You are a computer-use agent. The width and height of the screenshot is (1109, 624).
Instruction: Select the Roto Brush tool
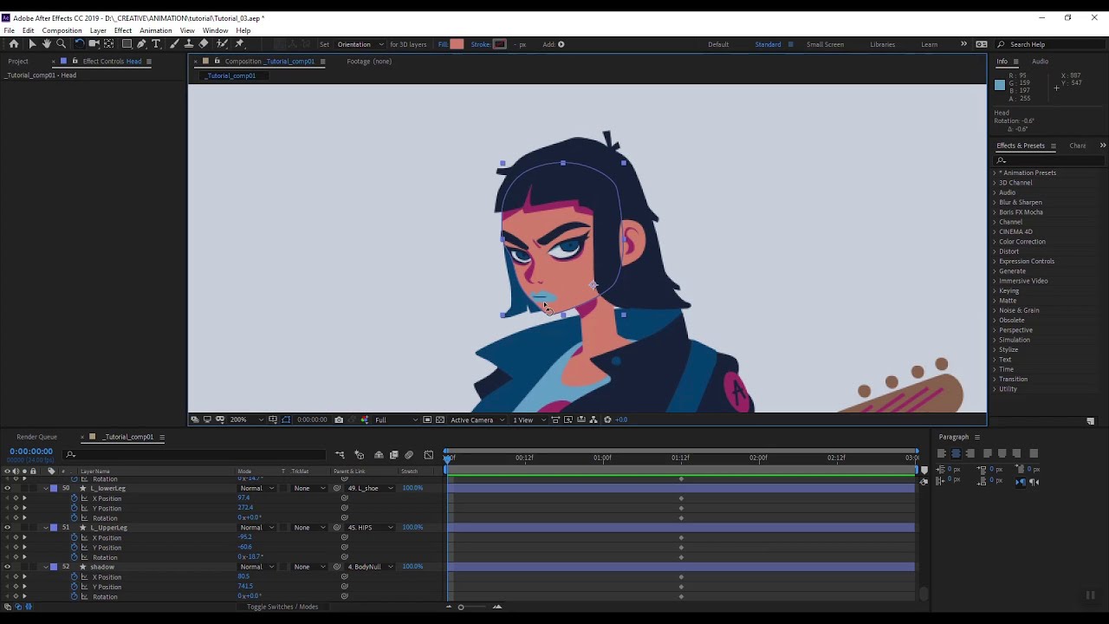point(222,43)
